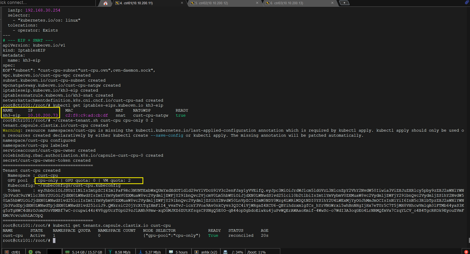This screenshot has width=470, height=254.
Task: Click the 'name: kh3-eip' metadata line
Action: click(24, 60)
